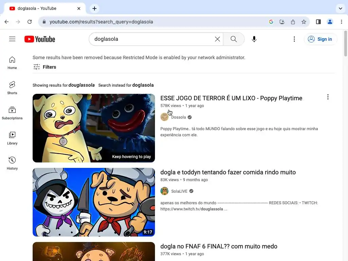This screenshot has width=348, height=261.
Task: Bookmark this page with the star
Action: (304, 22)
